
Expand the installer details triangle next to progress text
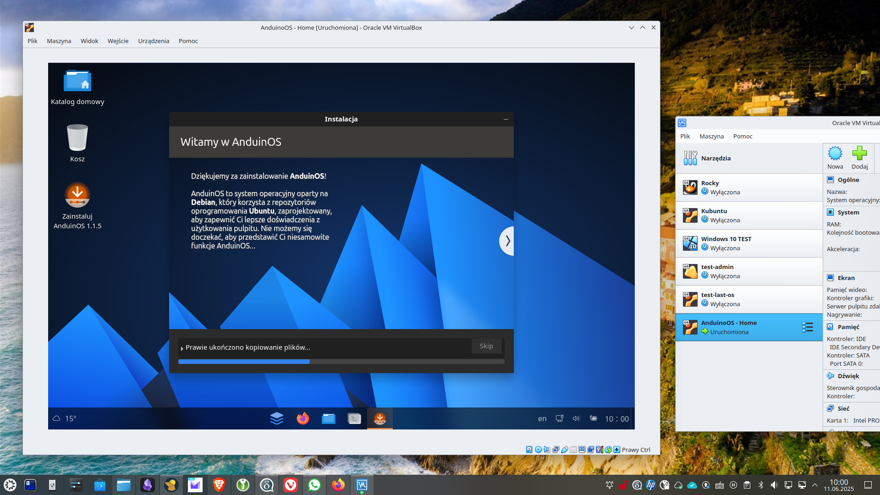[x=182, y=348]
